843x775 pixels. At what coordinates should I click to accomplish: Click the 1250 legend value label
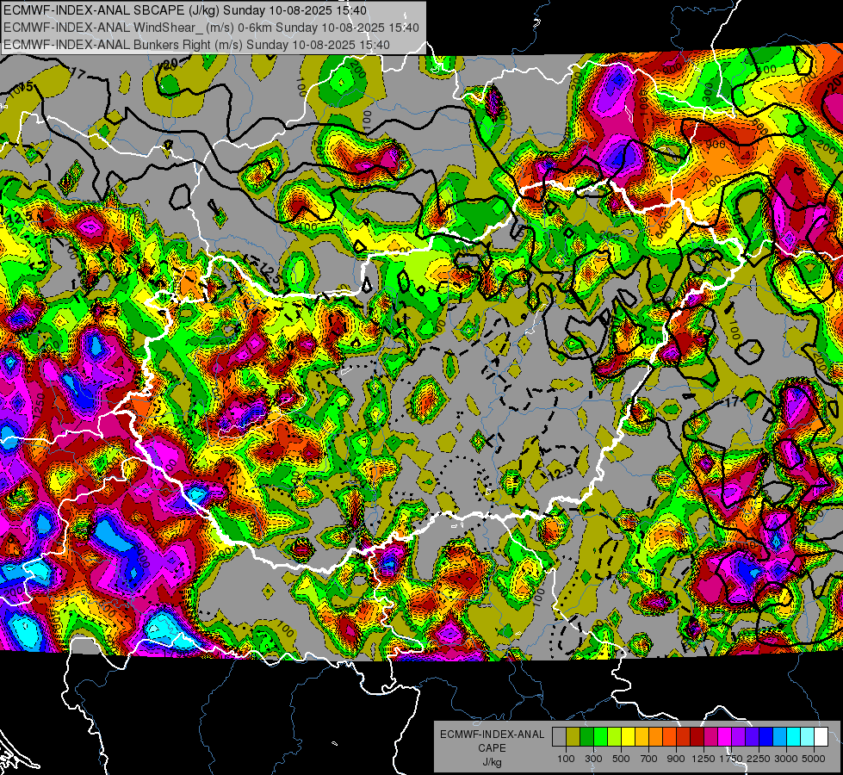704,759
